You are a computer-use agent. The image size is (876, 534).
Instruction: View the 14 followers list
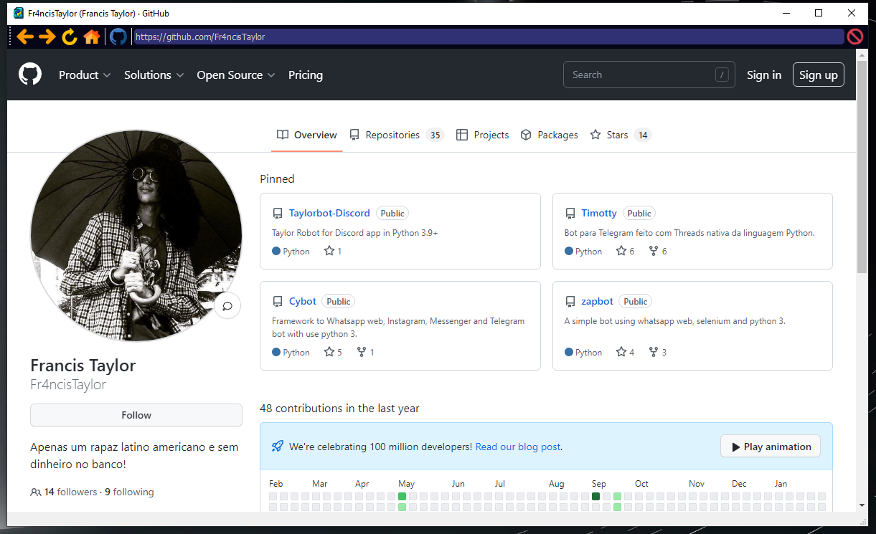(70, 492)
